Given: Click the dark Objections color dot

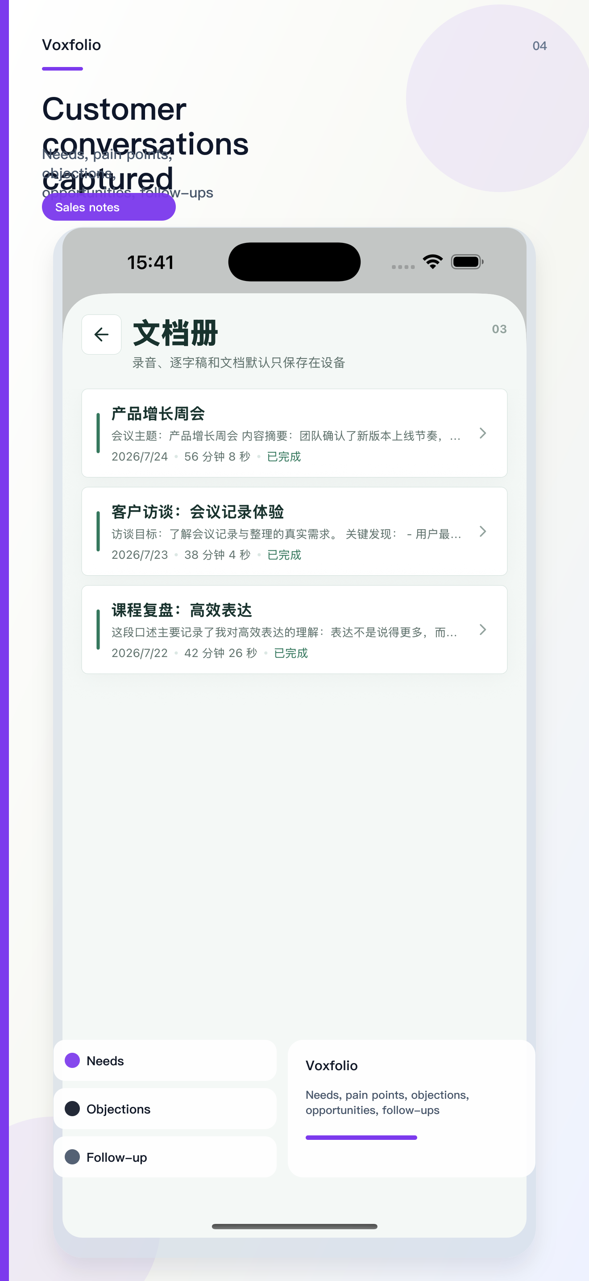Looking at the screenshot, I should tap(72, 1109).
